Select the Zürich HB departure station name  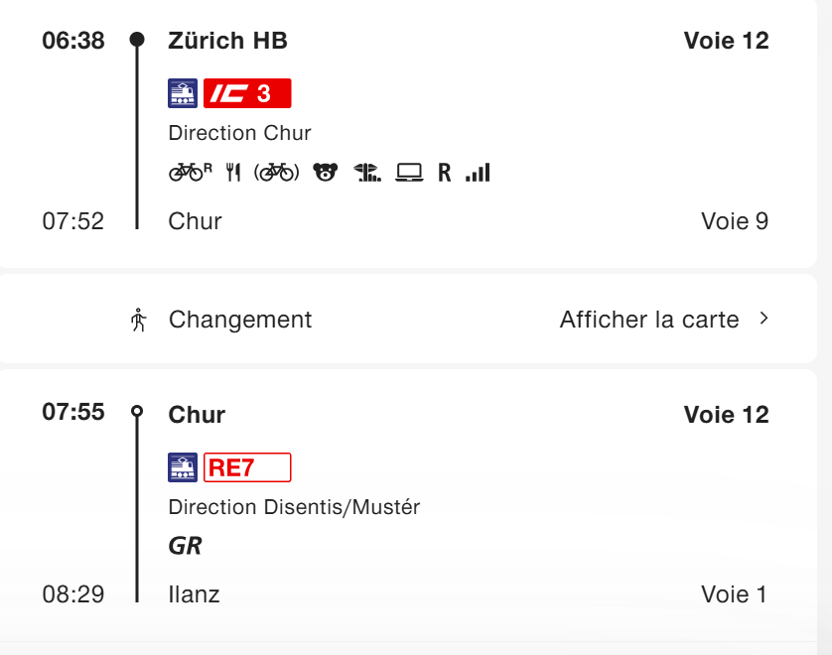228,41
